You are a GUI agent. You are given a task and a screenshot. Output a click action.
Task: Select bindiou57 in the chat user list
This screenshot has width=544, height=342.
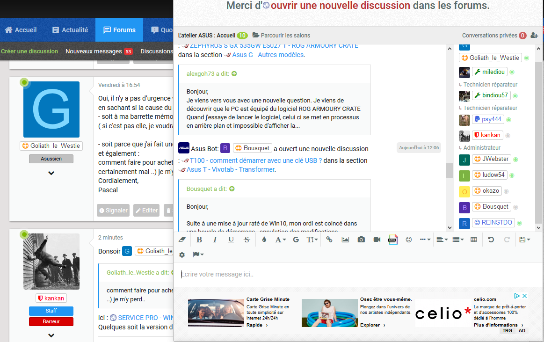(491, 95)
